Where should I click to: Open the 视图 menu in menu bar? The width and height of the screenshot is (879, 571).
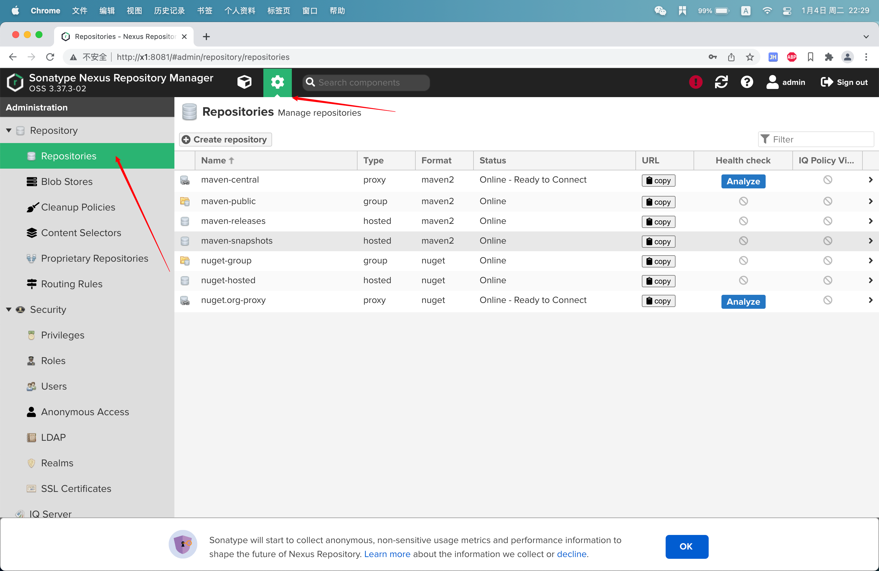coord(134,10)
